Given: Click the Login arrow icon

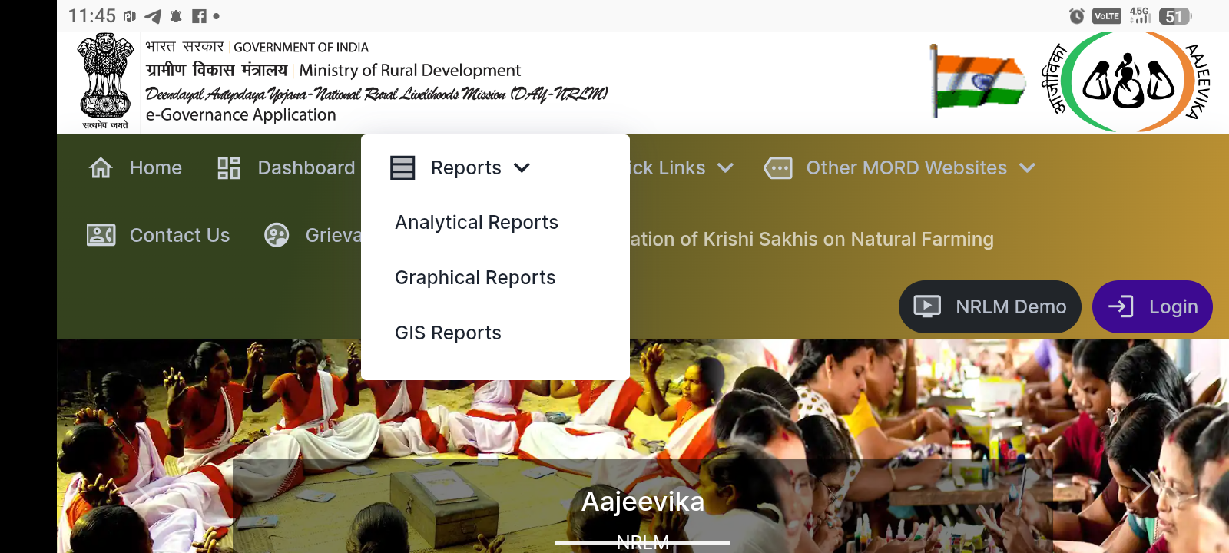Looking at the screenshot, I should [x=1121, y=306].
